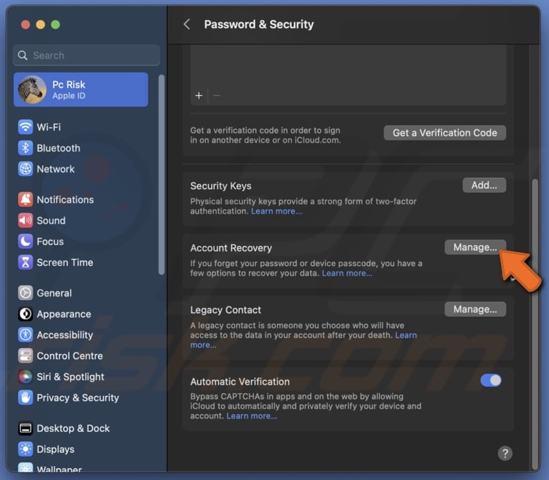Image resolution: width=549 pixels, height=480 pixels.
Task: Select Accessibility in the sidebar
Action: click(x=65, y=335)
